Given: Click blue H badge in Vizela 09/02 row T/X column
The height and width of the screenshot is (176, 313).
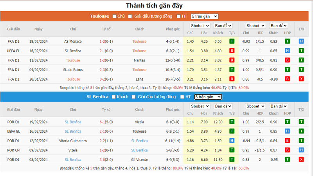Looking at the screenshot, I should point(301,150).
